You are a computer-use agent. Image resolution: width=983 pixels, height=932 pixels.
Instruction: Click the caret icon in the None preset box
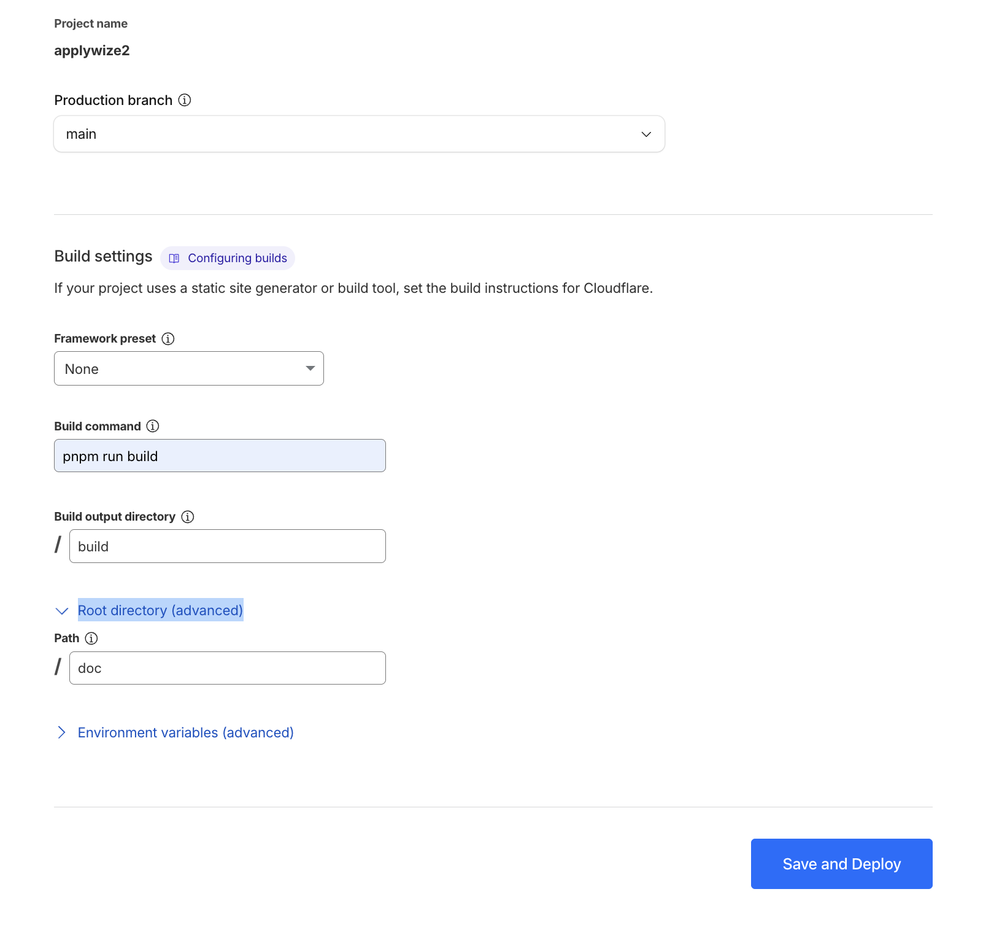[310, 368]
